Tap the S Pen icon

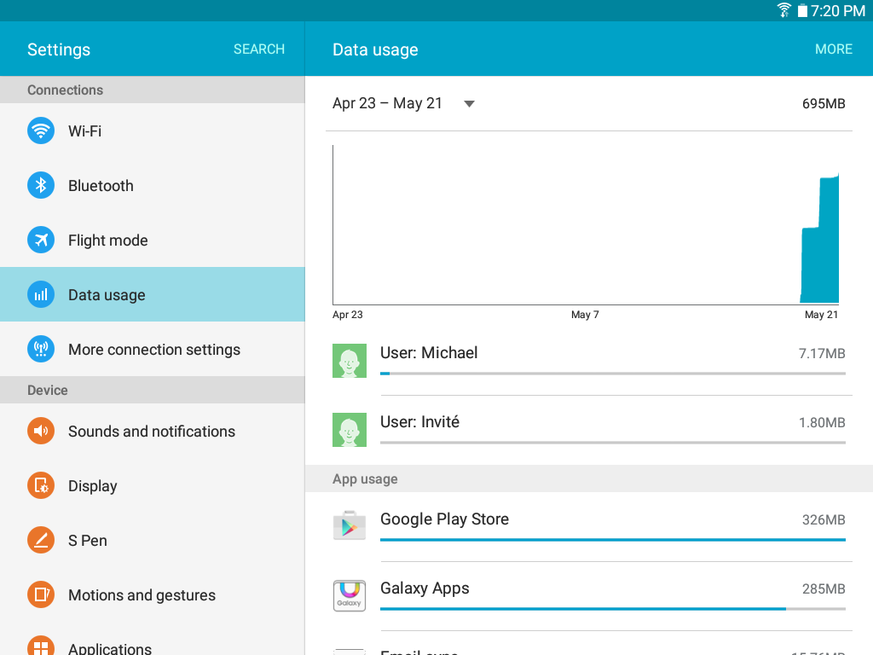click(41, 540)
